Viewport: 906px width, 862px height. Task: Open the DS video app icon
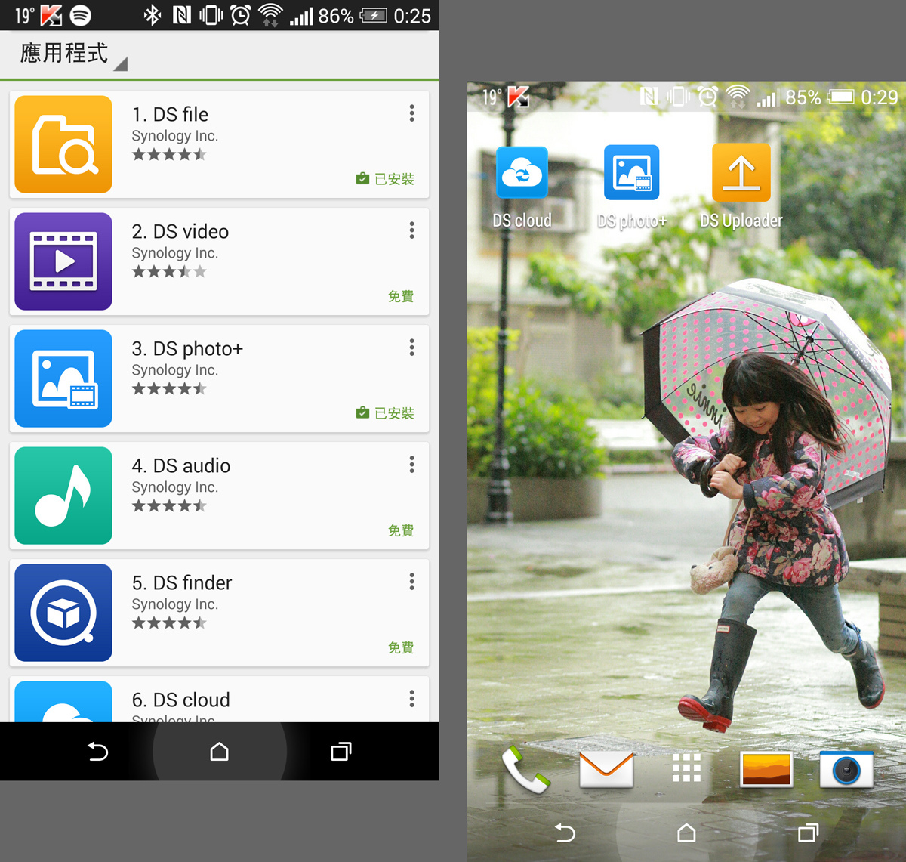pos(63,261)
